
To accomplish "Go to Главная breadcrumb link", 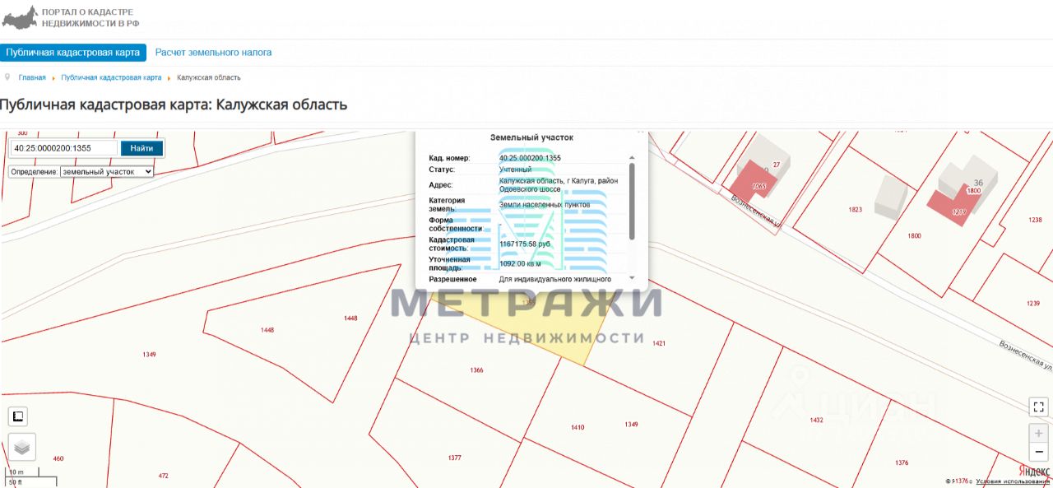I will pos(32,77).
